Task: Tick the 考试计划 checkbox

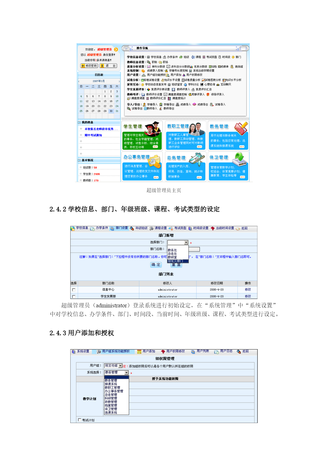Action: point(80,420)
